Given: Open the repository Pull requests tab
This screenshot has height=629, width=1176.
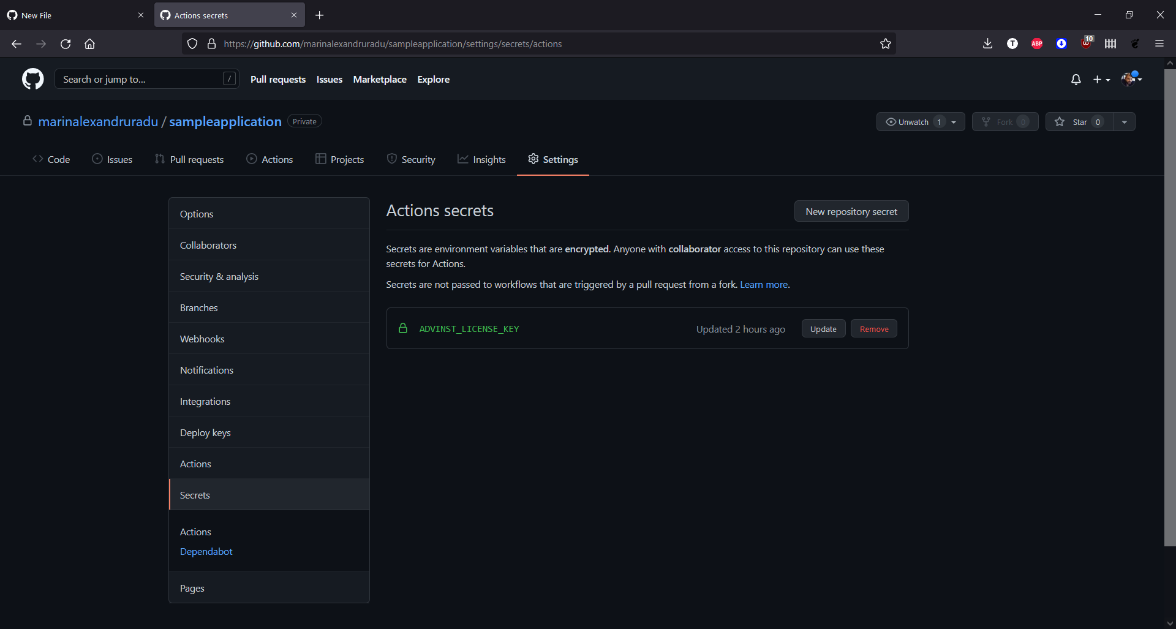Looking at the screenshot, I should click(x=189, y=159).
